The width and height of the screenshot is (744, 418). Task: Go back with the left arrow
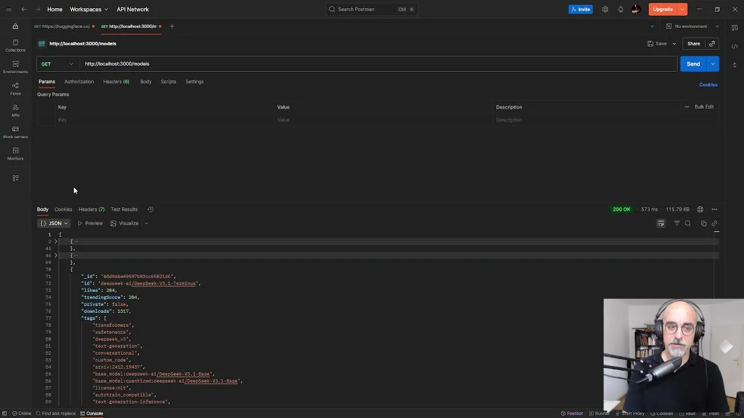tap(24, 9)
